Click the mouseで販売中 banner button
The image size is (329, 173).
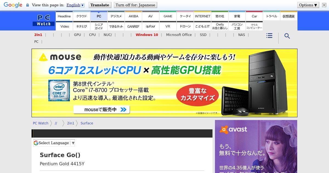click(101, 110)
